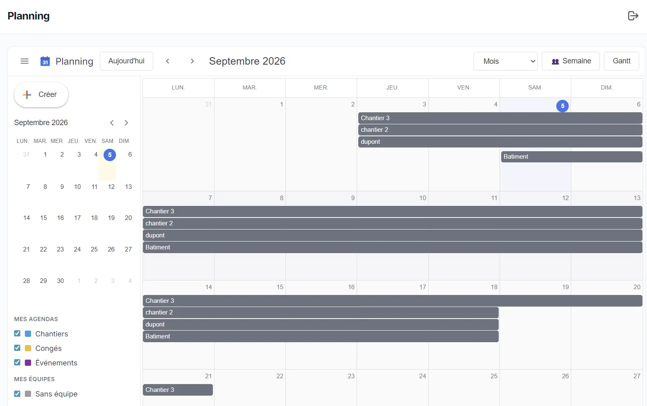This screenshot has height=406, width=647.
Task: Toggle the hamburger sidebar menu
Action: (24, 61)
